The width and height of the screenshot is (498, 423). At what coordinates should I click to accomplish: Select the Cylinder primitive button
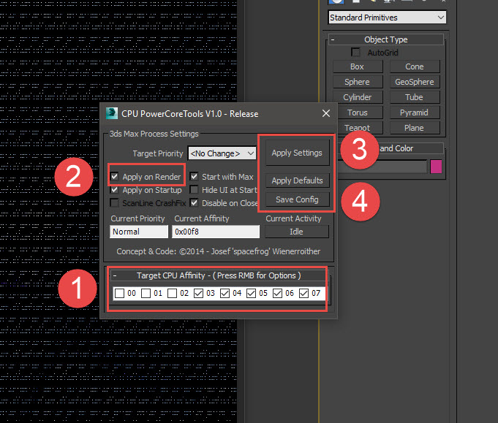click(x=358, y=97)
